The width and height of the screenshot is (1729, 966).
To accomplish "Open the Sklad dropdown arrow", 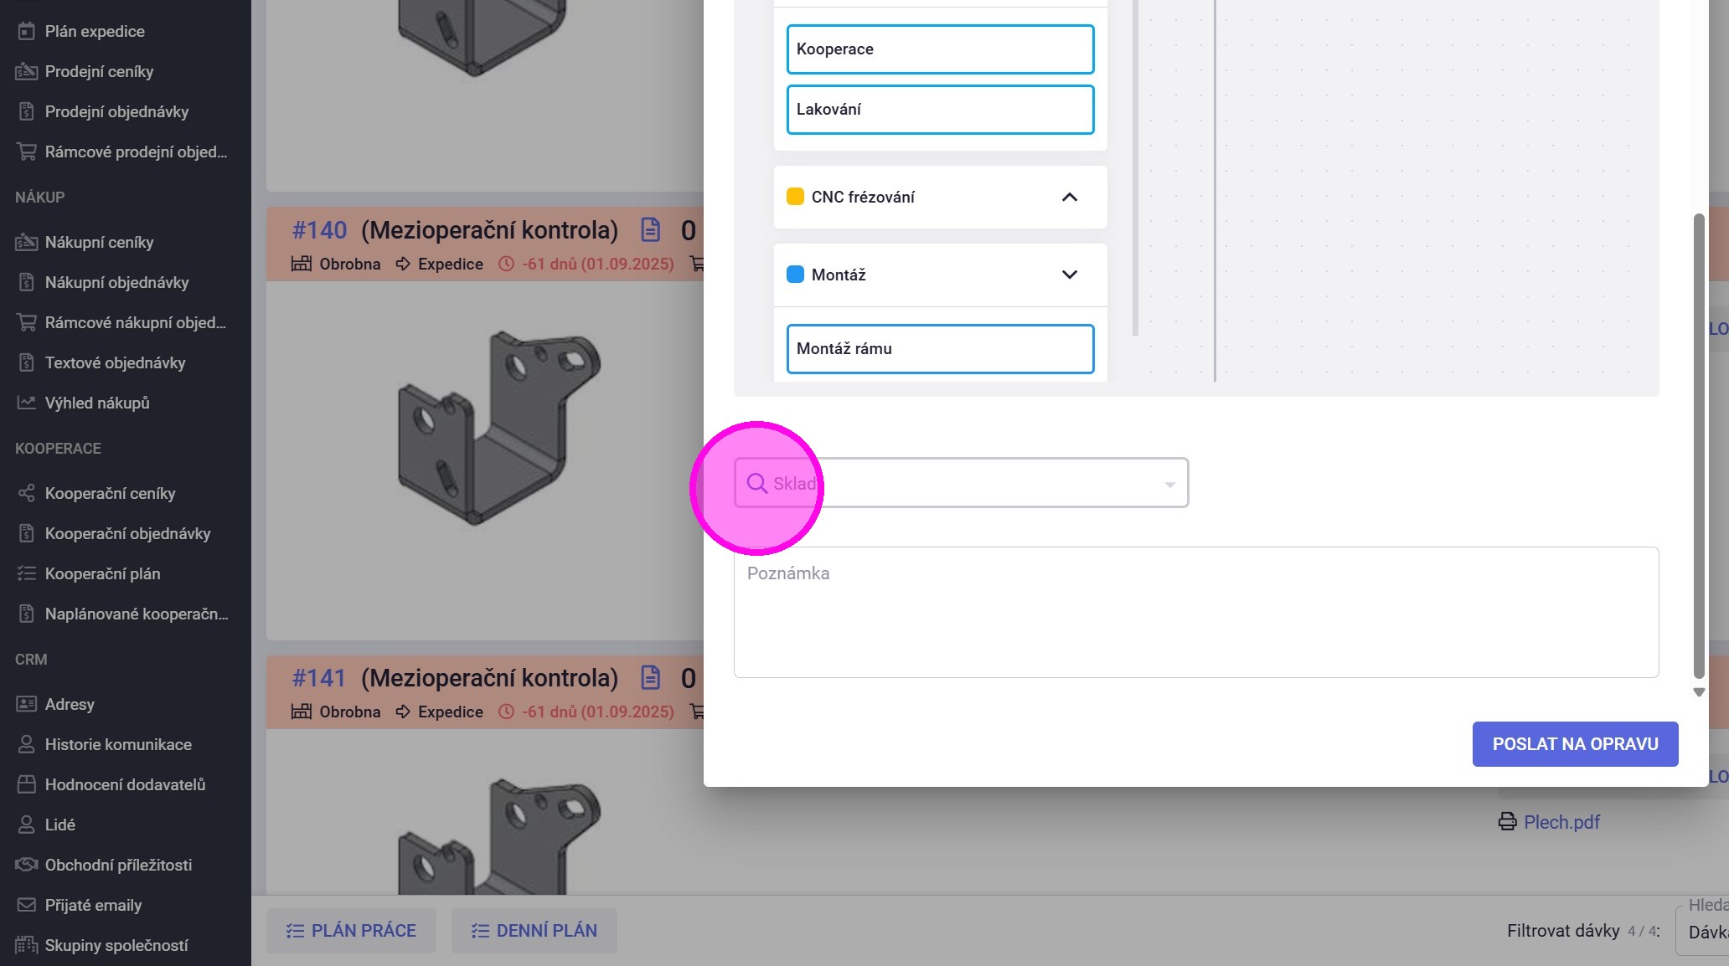I will [x=1169, y=484].
